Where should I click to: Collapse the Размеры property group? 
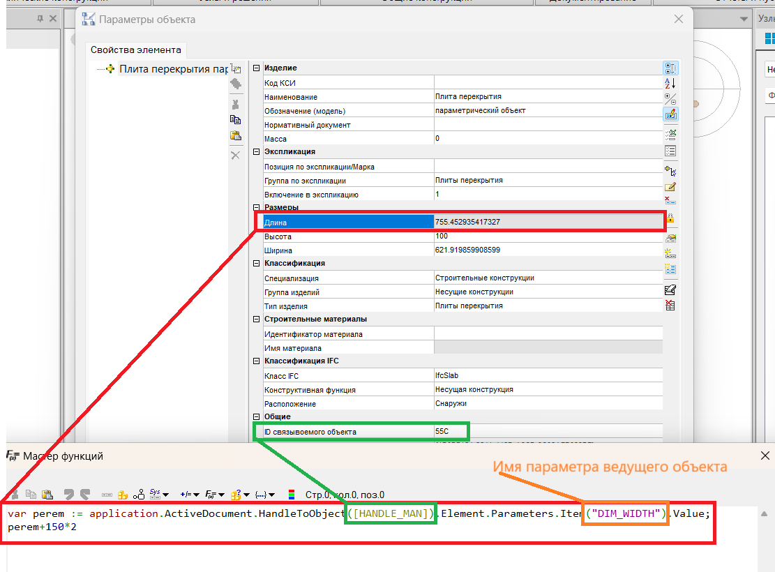point(257,207)
